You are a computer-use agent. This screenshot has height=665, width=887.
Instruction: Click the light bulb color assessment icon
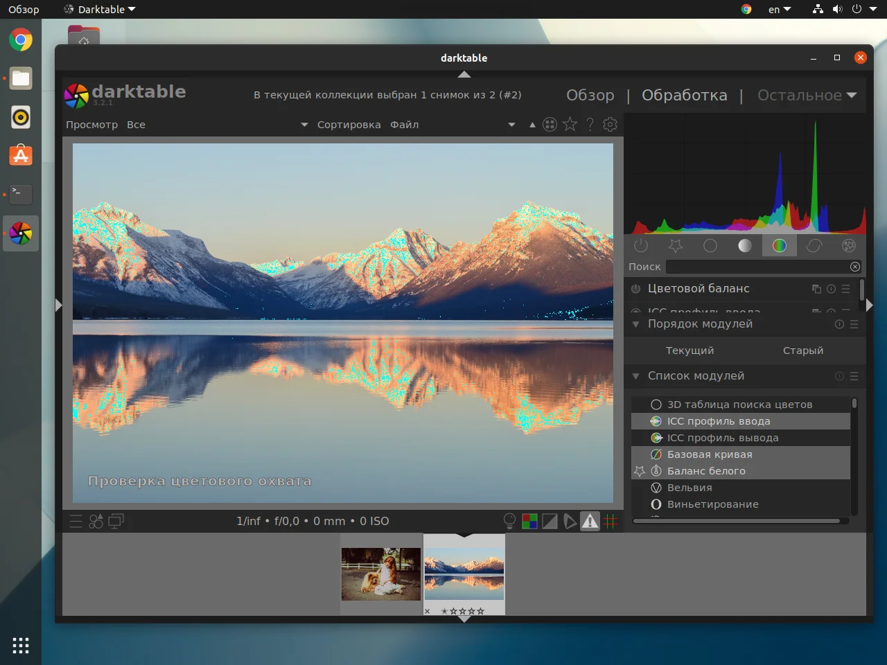coord(509,521)
